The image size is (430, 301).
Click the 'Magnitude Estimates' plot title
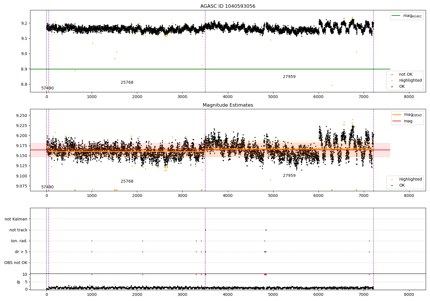click(x=228, y=105)
